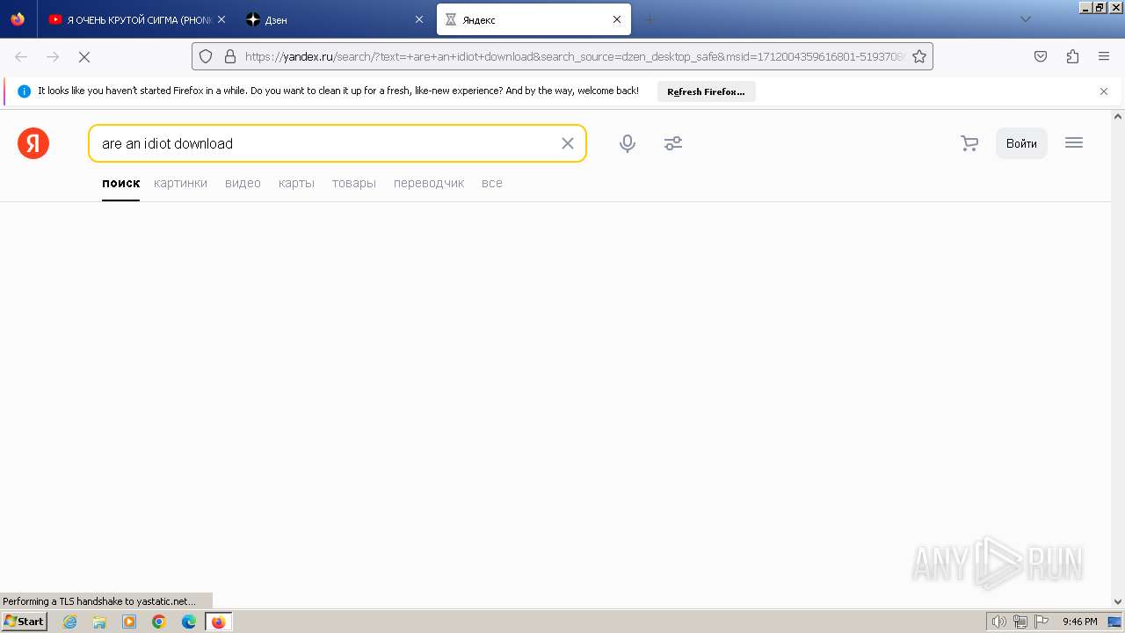The height and width of the screenshot is (633, 1125).
Task: Show tracking protection shield info
Action: (206, 56)
